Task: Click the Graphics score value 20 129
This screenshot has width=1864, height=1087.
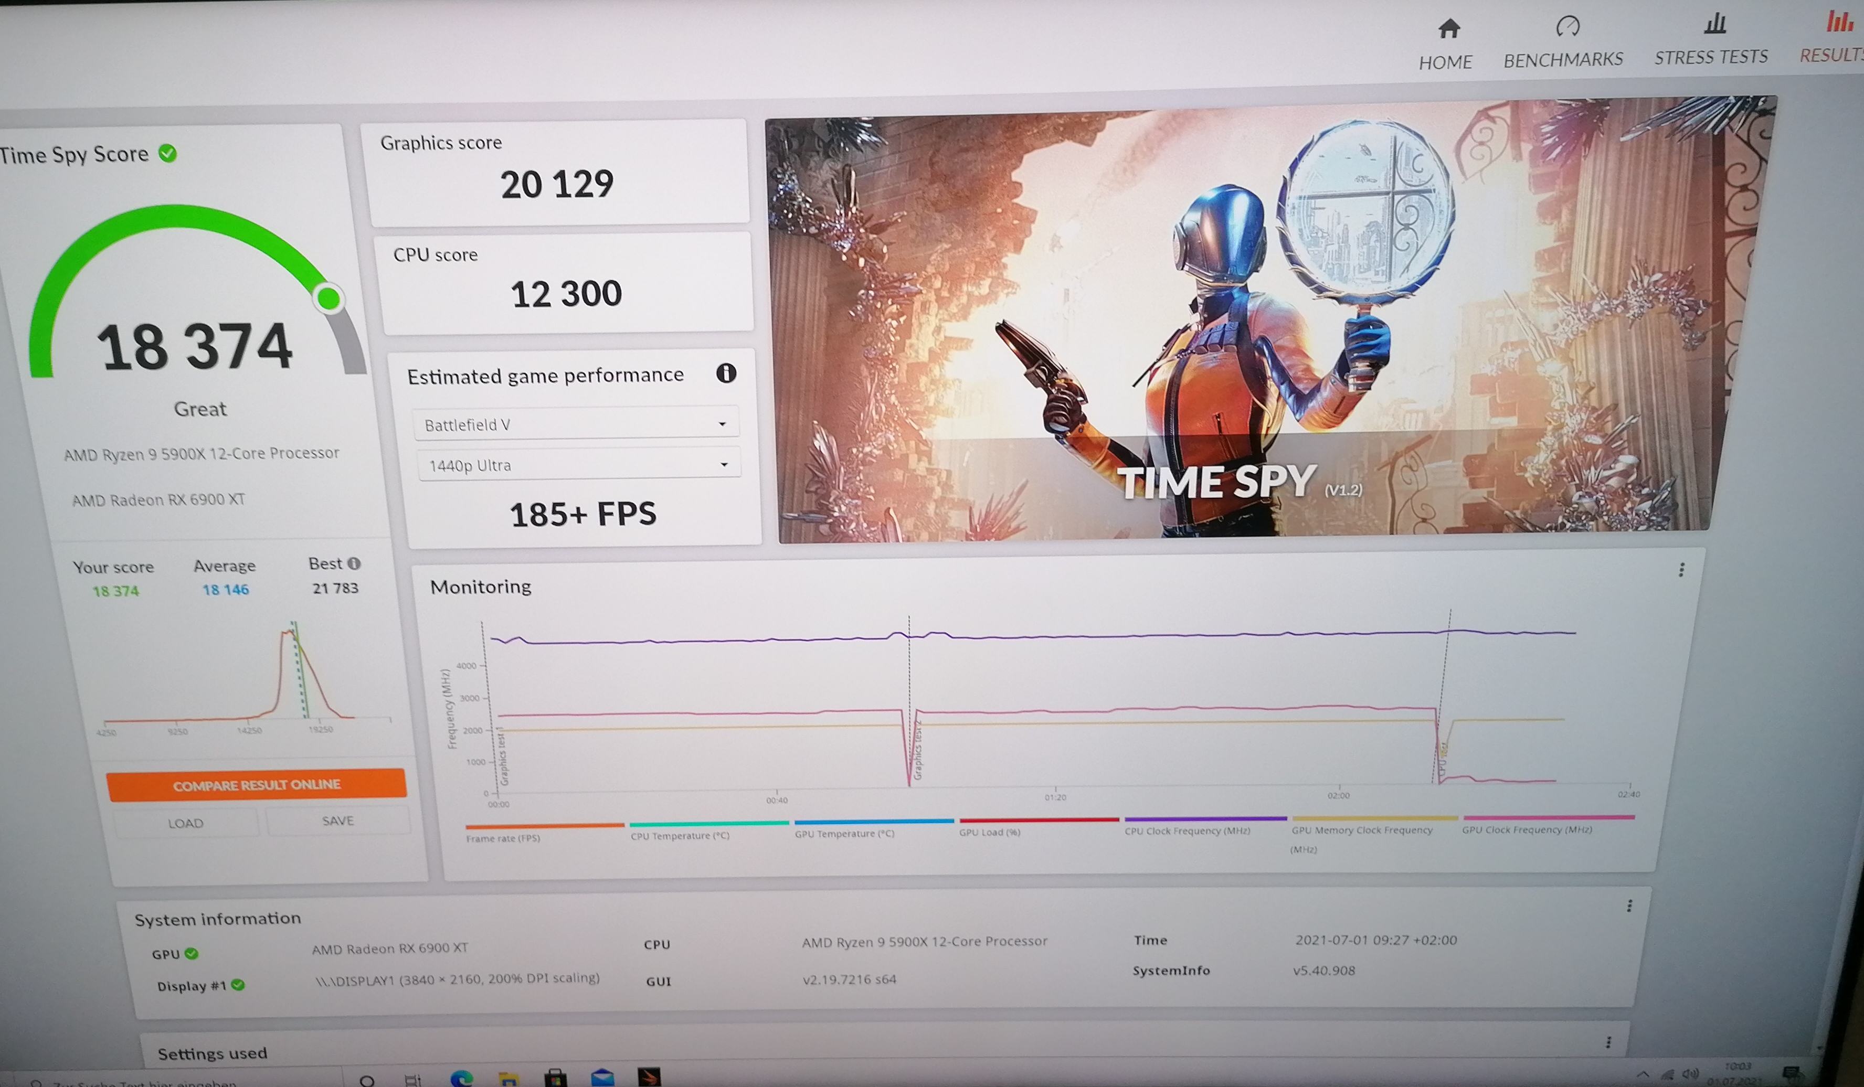Action: point(557,184)
